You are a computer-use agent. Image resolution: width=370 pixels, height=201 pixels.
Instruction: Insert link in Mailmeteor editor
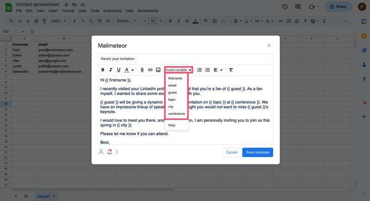150,70
